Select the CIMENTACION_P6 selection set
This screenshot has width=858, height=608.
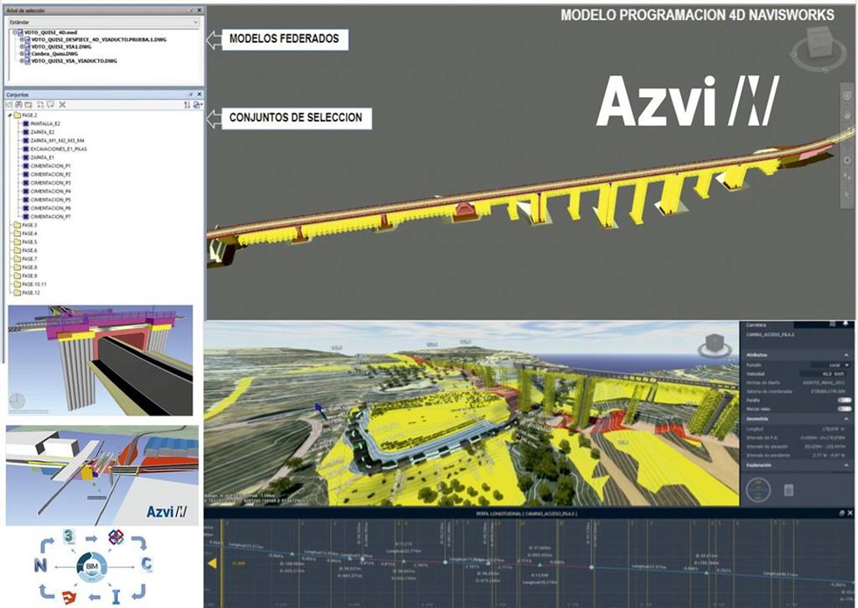click(46, 208)
